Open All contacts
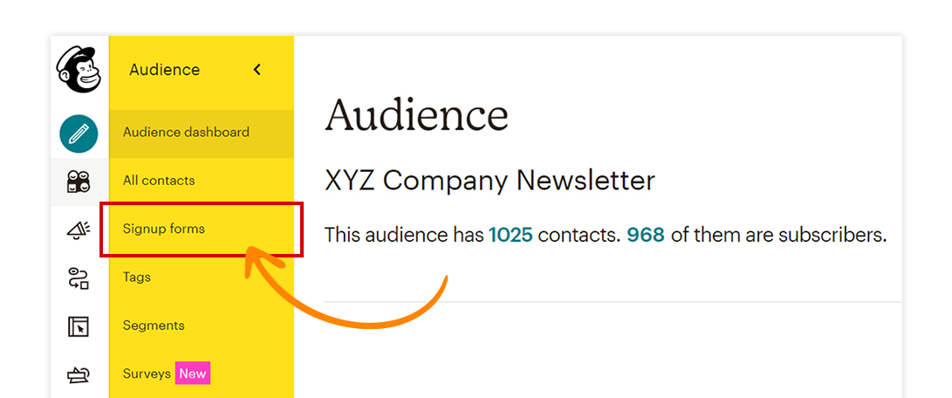The width and height of the screenshot is (952, 398). tap(159, 181)
